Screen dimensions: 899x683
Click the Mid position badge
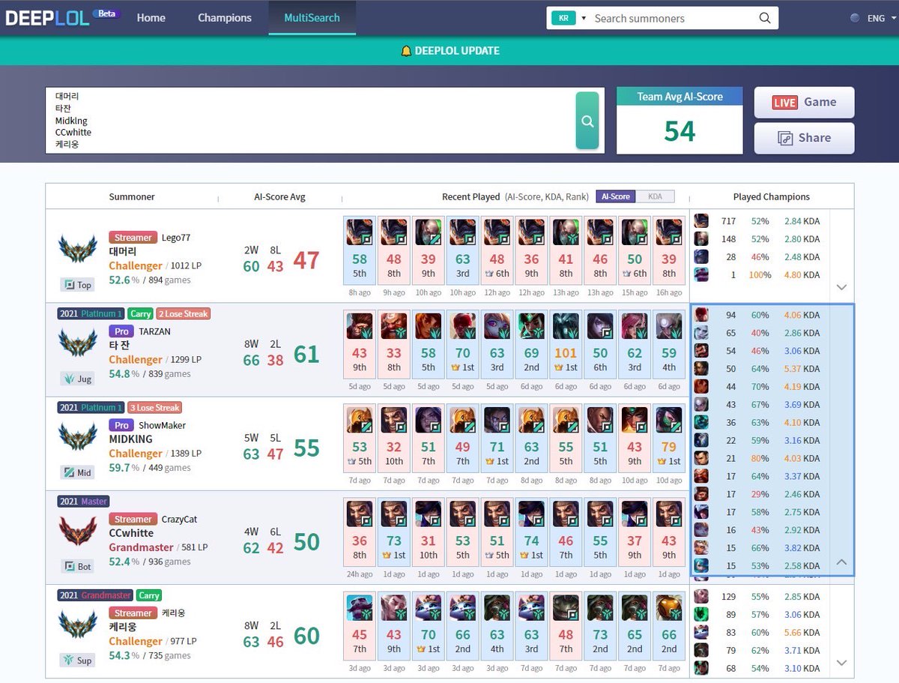coord(78,472)
